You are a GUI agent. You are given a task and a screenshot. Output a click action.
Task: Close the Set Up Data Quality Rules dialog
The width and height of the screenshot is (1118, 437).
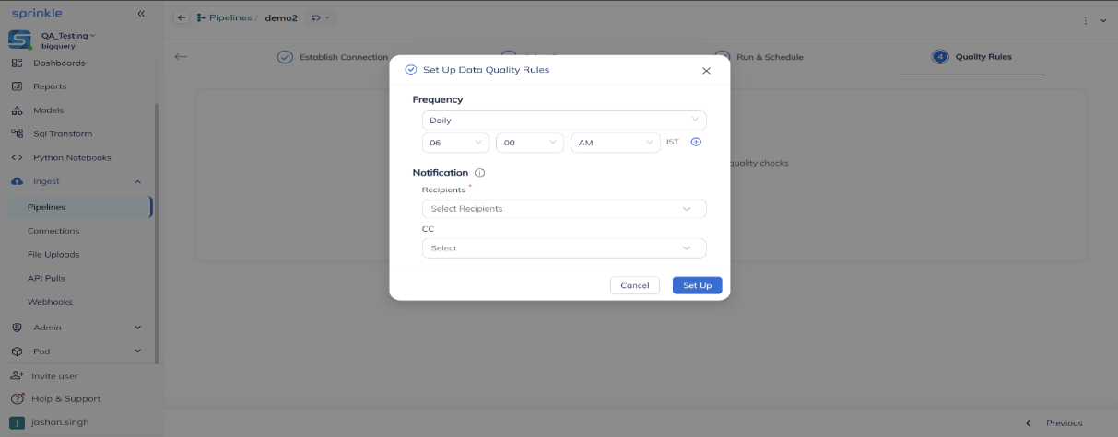pos(706,70)
